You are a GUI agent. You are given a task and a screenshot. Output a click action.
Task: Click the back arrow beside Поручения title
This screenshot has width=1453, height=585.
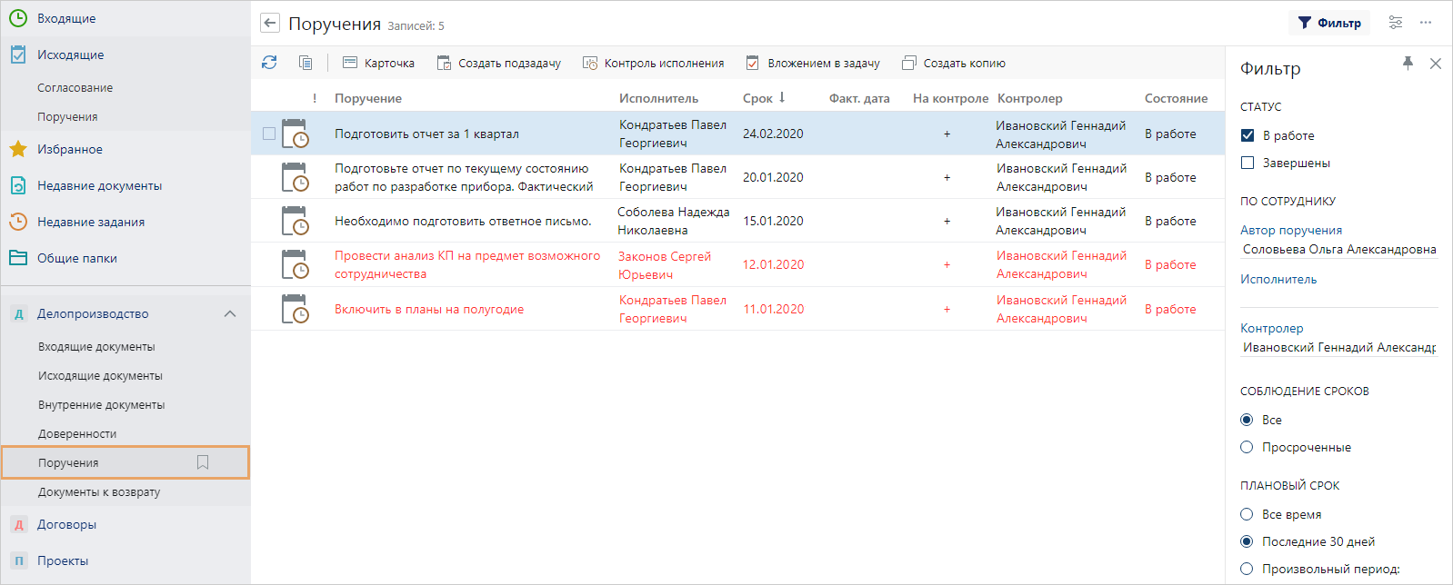coord(270,24)
